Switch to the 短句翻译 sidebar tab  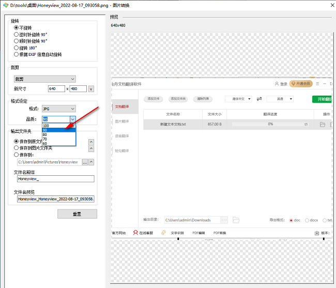click(121, 150)
